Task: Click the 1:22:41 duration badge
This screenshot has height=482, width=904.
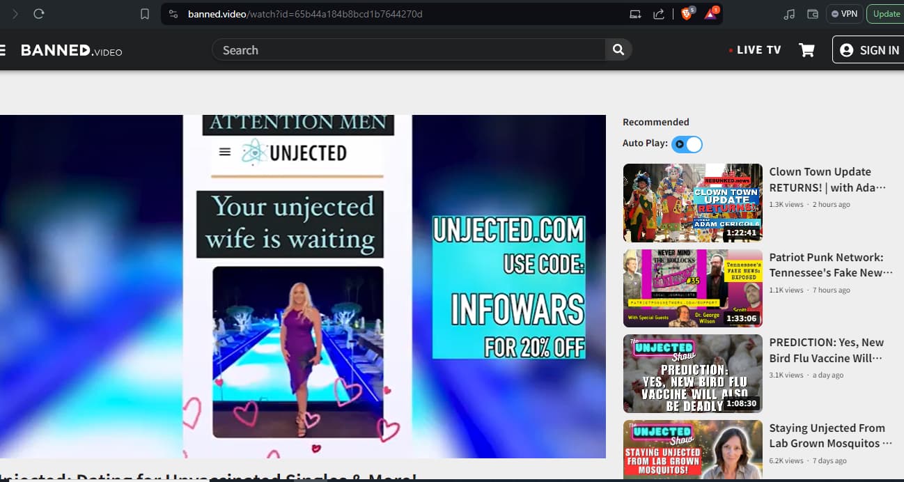Action: [x=741, y=233]
